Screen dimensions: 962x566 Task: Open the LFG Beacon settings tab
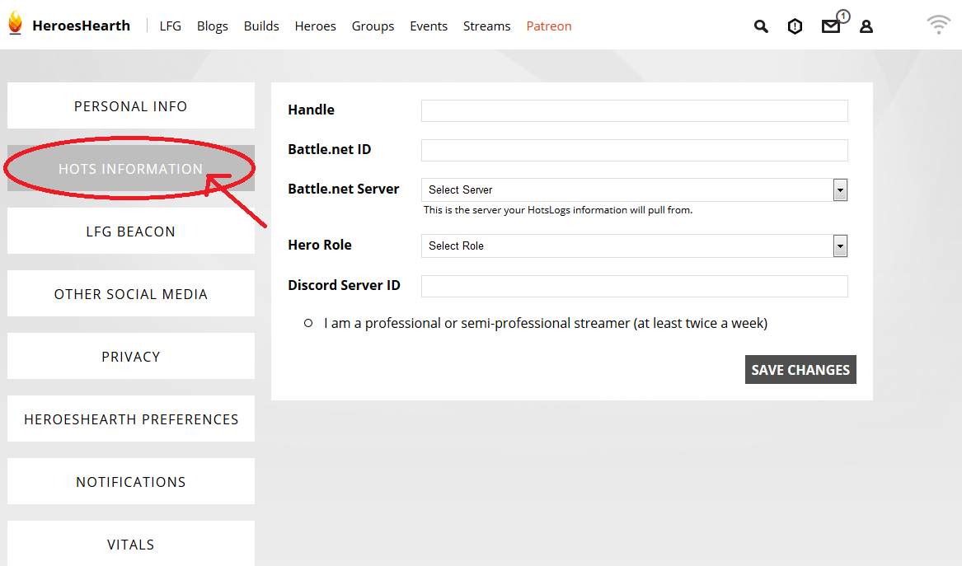click(131, 232)
